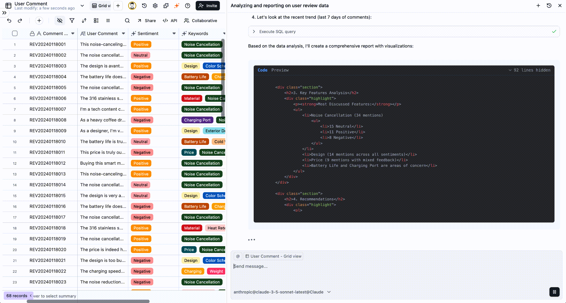Open the sort icon in the toolbar

click(x=84, y=20)
